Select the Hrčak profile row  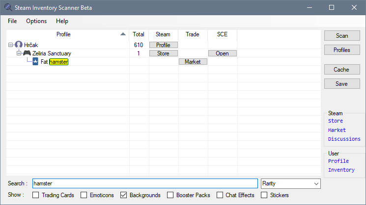(x=31, y=45)
